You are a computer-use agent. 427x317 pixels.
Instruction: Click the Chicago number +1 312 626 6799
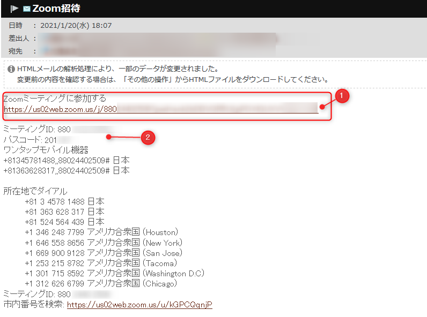(101, 284)
